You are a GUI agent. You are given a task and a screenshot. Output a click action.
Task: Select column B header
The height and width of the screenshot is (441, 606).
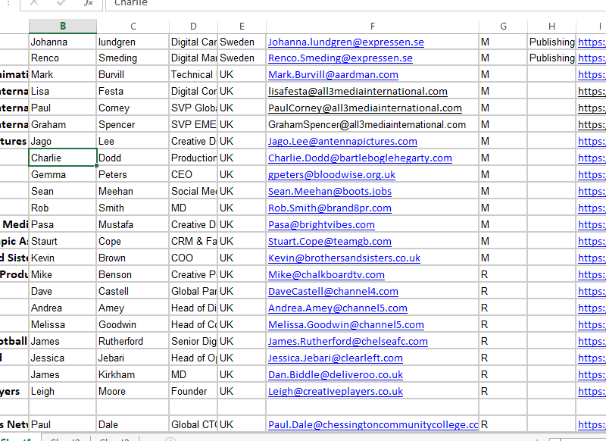[63, 27]
